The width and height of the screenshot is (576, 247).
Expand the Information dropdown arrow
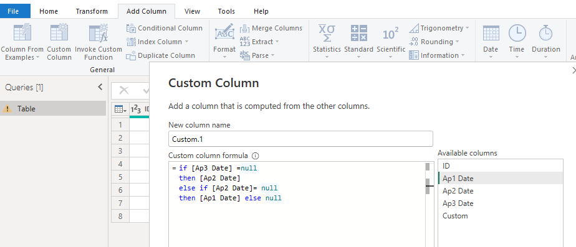point(463,55)
